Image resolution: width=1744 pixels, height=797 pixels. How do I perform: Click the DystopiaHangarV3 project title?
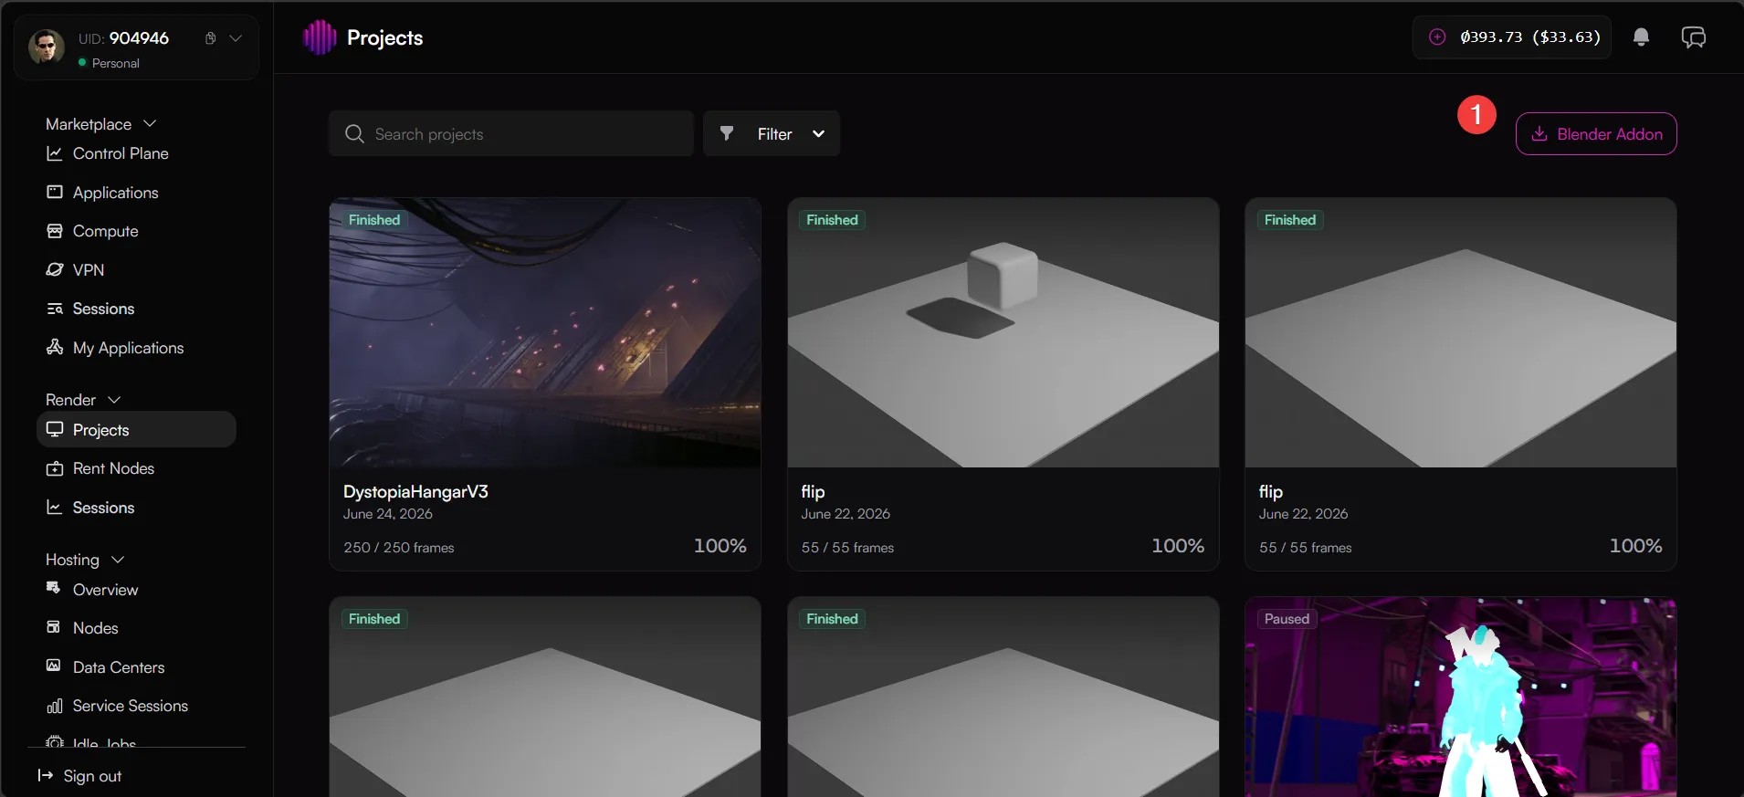pos(415,491)
